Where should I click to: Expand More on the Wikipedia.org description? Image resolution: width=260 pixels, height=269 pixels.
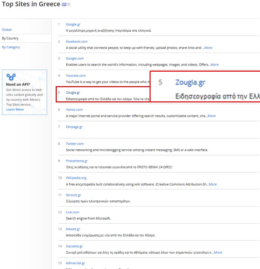tap(212, 184)
